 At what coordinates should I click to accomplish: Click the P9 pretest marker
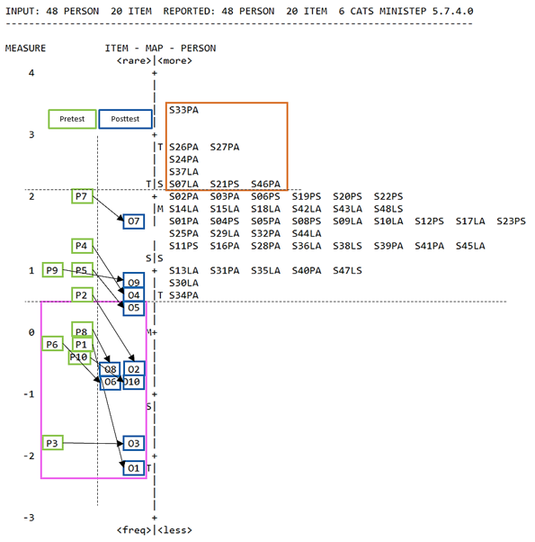click(53, 270)
